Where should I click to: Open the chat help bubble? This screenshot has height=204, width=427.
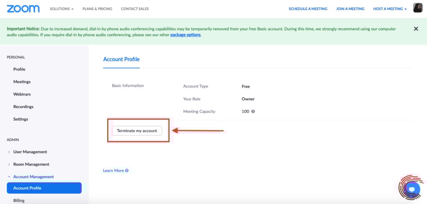[x=412, y=189]
